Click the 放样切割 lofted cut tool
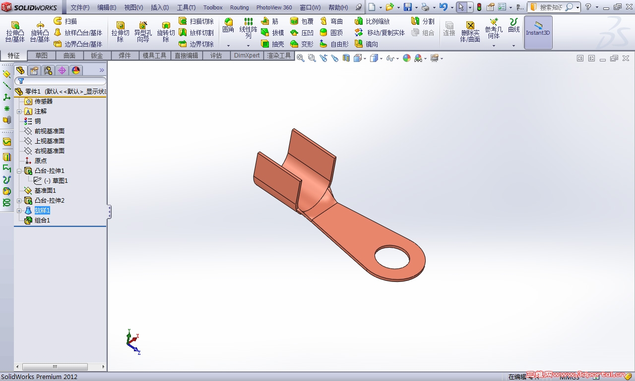The height and width of the screenshot is (381, 635). [196, 33]
